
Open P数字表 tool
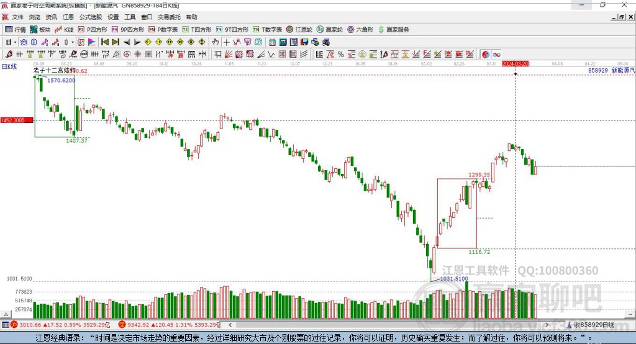[x=163, y=30]
